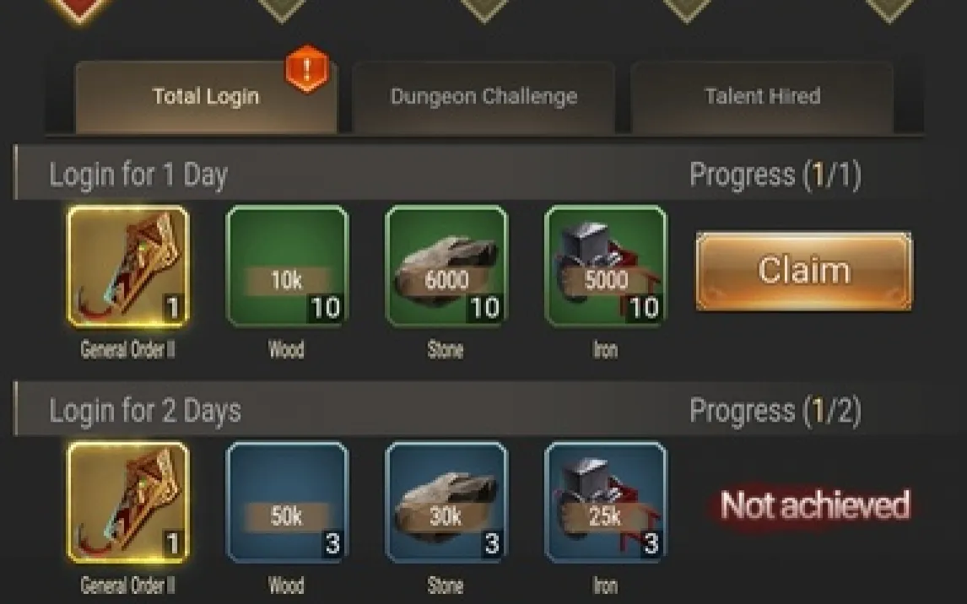Image resolution: width=967 pixels, height=604 pixels.
Task: Tap the Not achieved status label
Action: pyautogui.click(x=814, y=505)
